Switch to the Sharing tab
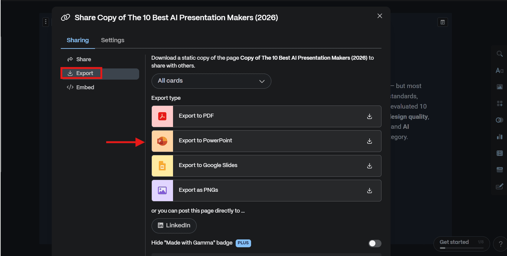Screen dimensions: 507x256 [x=78, y=40]
